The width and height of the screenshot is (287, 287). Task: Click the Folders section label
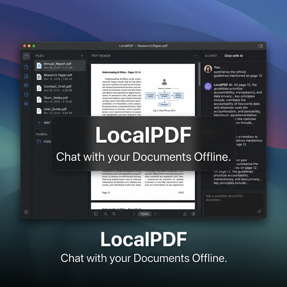(x=41, y=134)
